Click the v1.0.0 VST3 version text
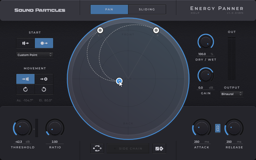 click(235, 13)
